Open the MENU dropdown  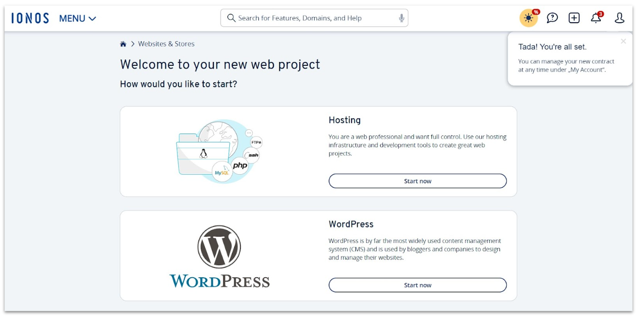click(78, 18)
